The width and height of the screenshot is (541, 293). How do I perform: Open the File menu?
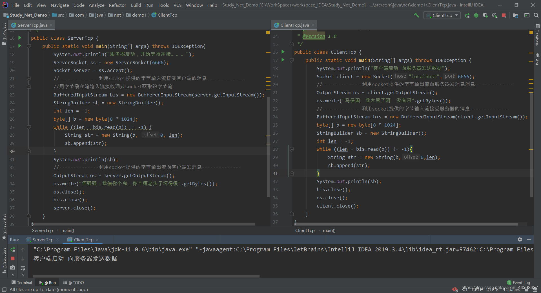16,5
